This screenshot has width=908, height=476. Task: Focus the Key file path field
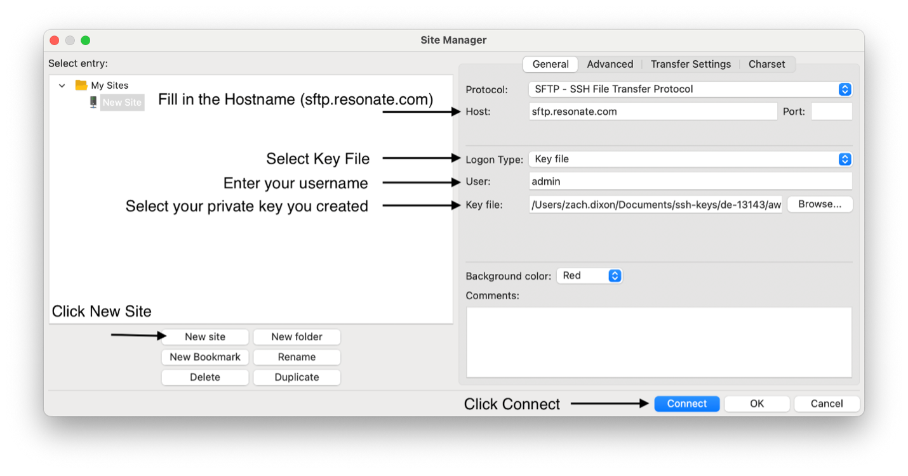coord(656,205)
